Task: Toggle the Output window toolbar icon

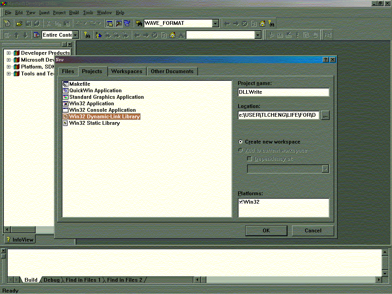Action: (x=119, y=23)
